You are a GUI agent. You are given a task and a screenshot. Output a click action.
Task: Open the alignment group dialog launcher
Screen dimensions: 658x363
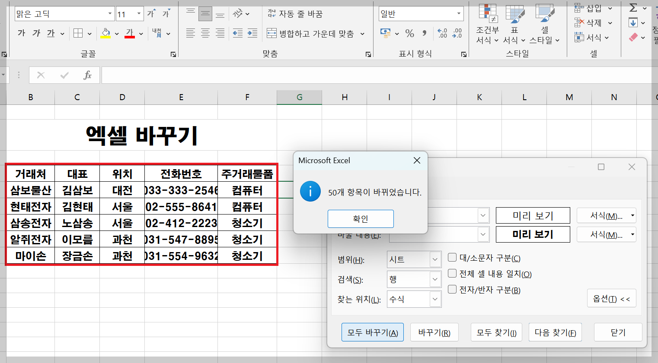pyautogui.click(x=368, y=54)
